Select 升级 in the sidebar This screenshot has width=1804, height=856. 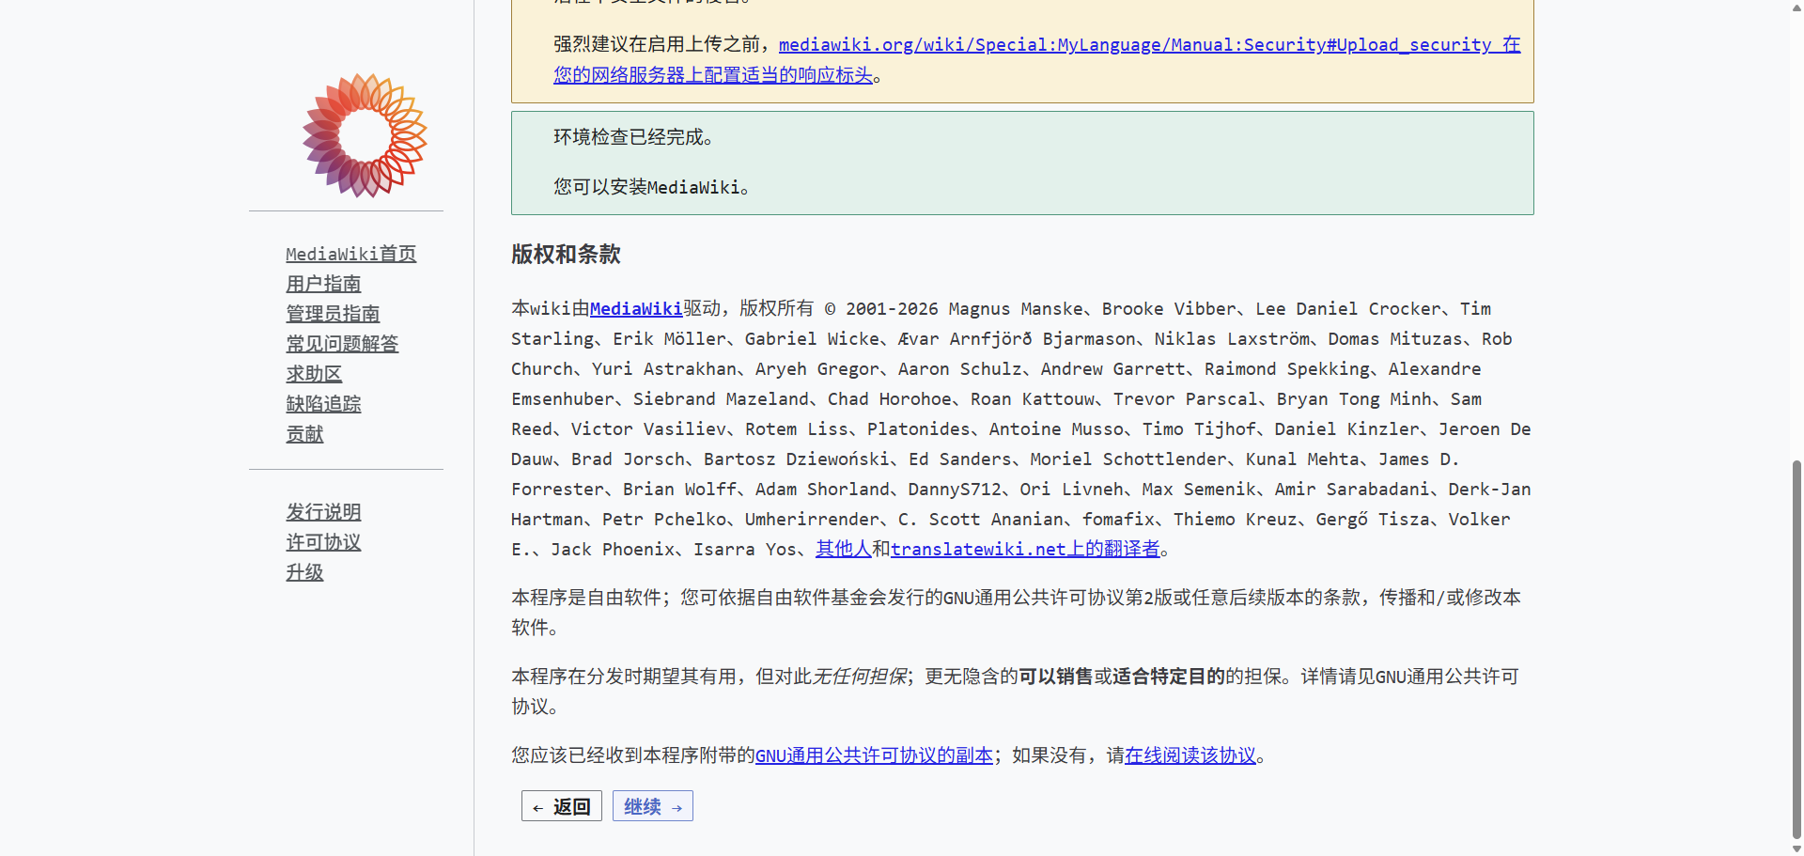coord(304,572)
